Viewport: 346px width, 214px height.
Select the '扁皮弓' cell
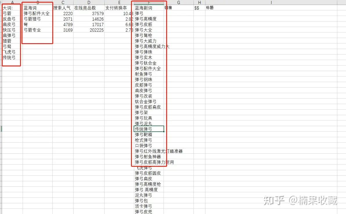12,24
